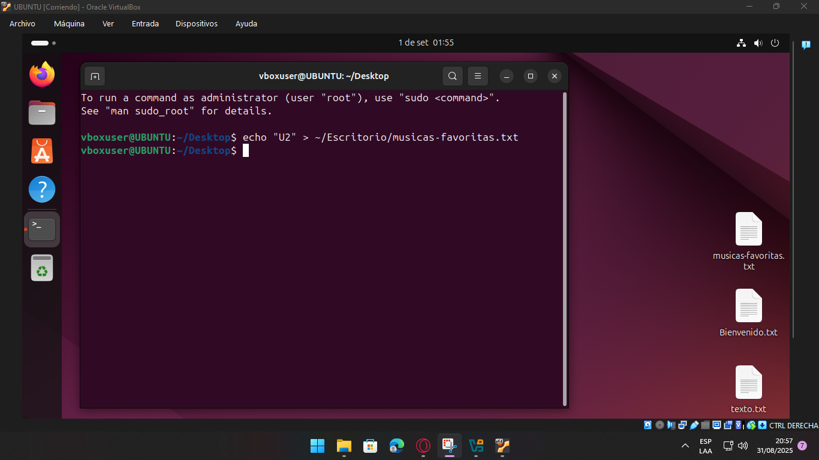Click VirtualBox shared folders indicator

706,425
